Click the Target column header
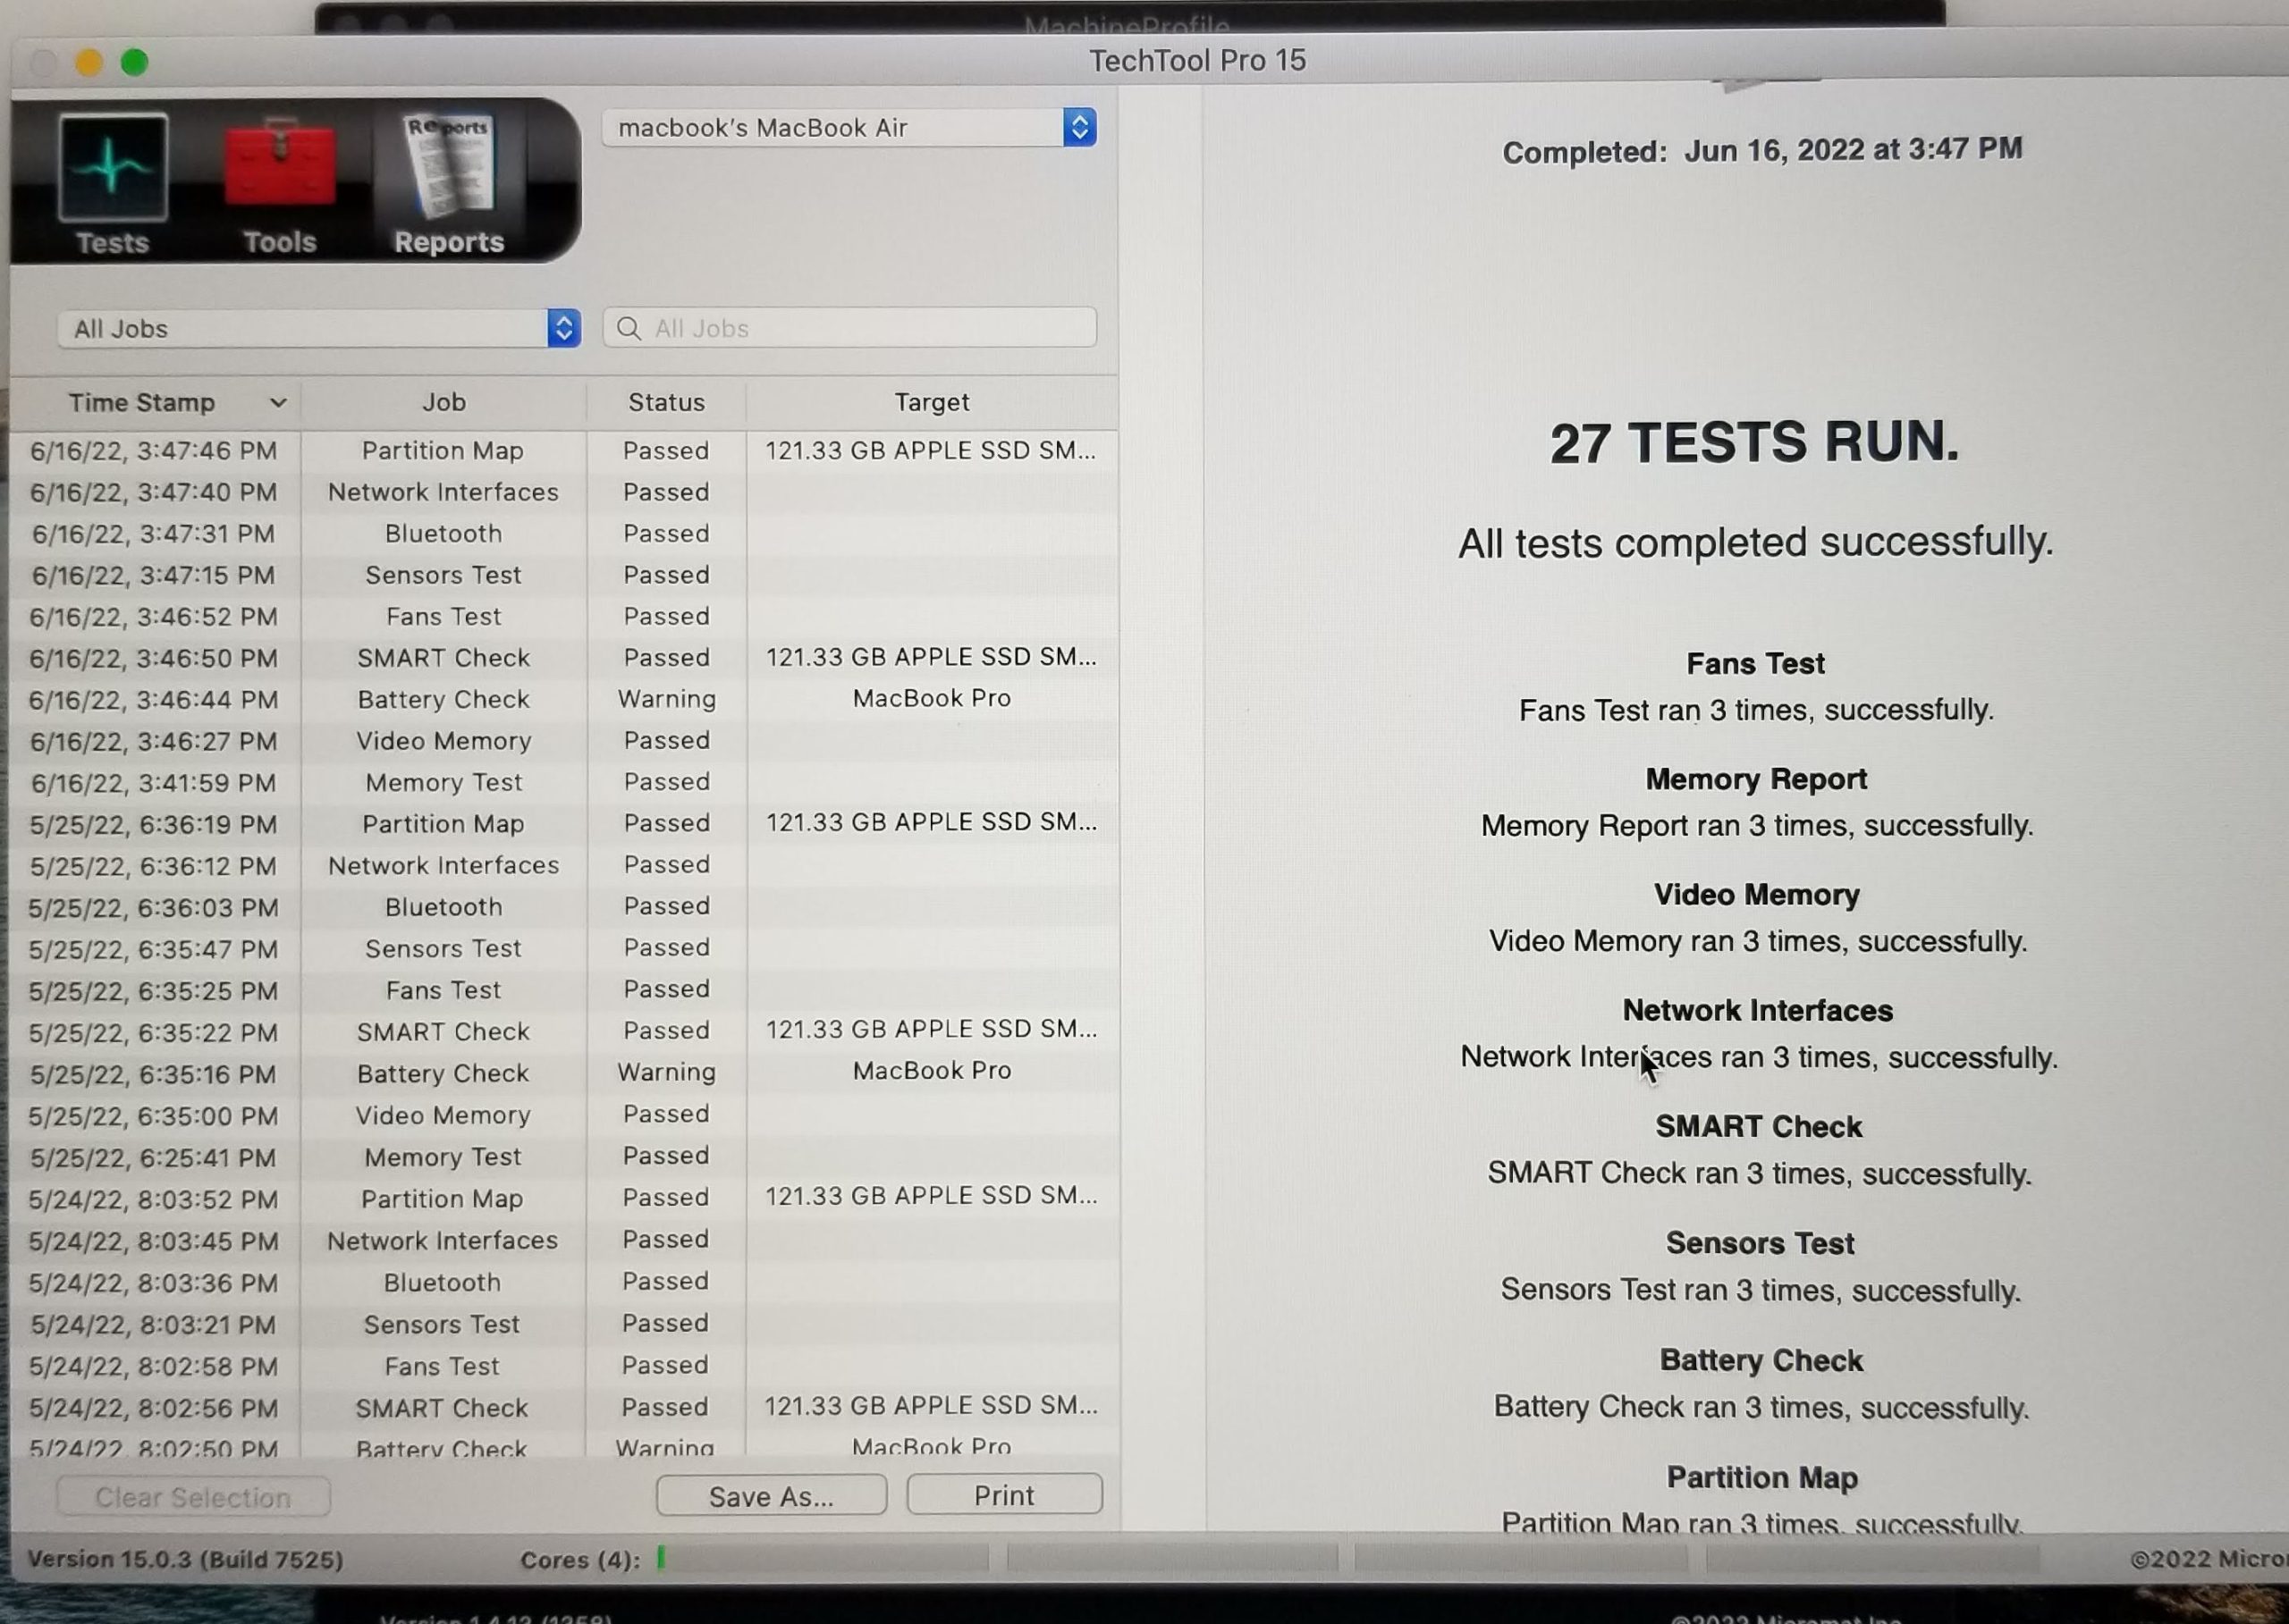The height and width of the screenshot is (1624, 2289). (x=932, y=403)
